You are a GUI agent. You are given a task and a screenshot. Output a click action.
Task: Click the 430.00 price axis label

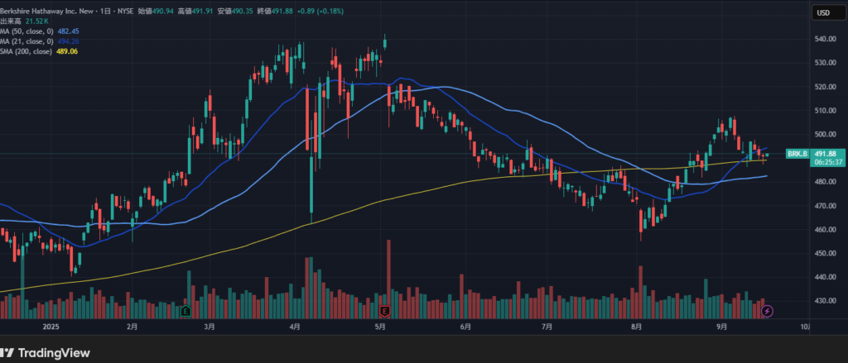(x=826, y=301)
